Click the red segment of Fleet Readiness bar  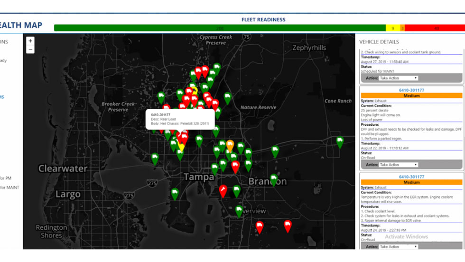434,28
